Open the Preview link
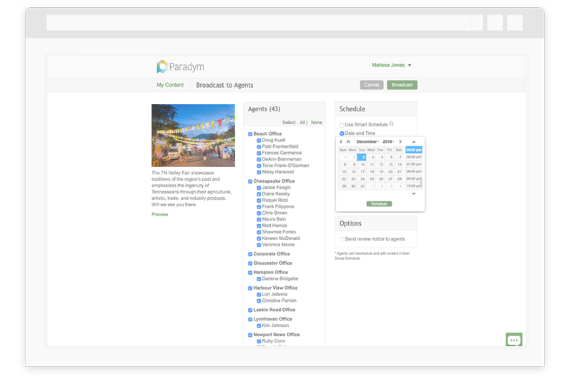569x379 pixels. pyautogui.click(x=159, y=215)
